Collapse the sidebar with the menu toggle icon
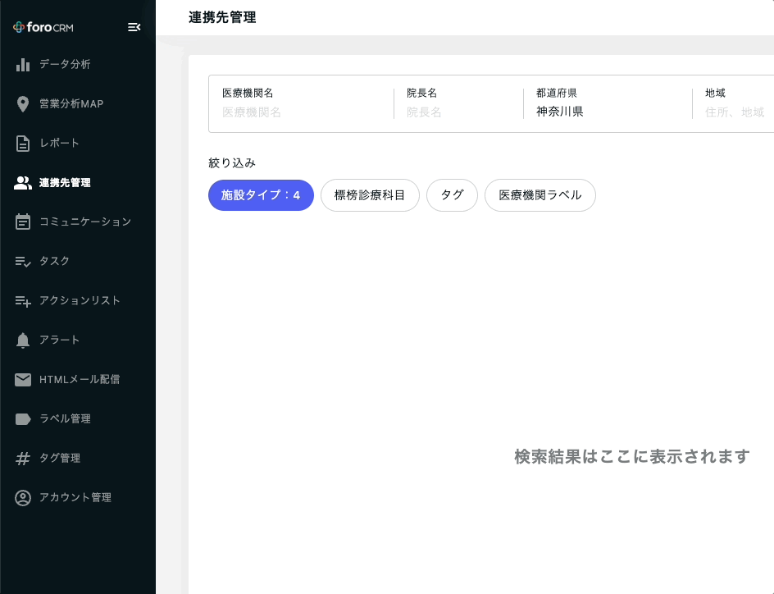 click(x=134, y=27)
